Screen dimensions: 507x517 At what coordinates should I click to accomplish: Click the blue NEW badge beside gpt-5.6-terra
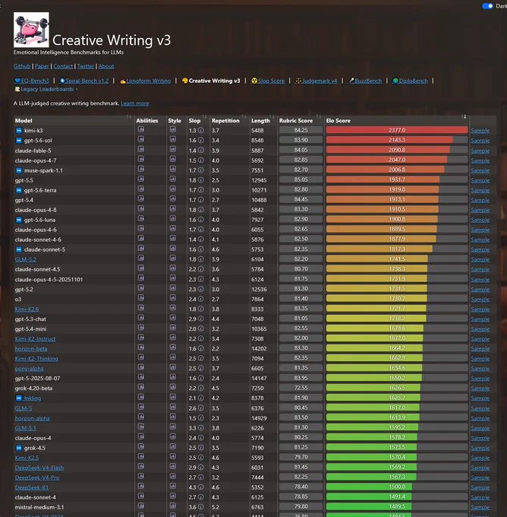(19, 190)
